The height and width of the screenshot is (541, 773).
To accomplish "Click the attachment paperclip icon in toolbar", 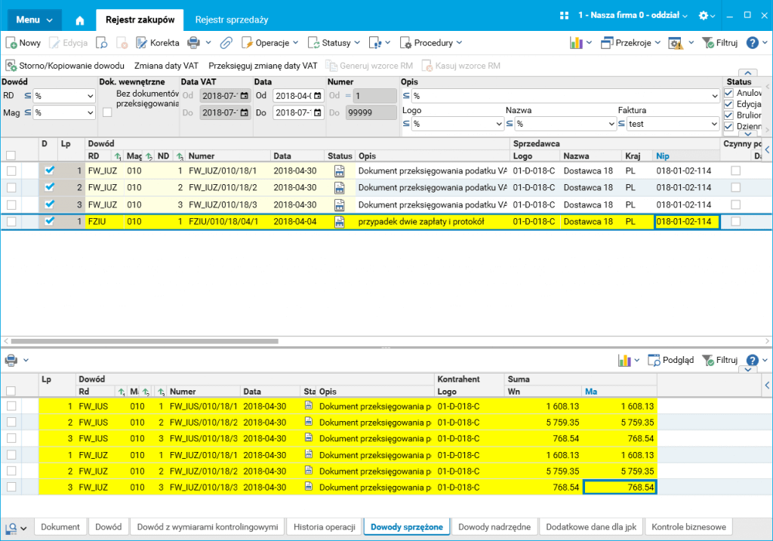I will [226, 43].
